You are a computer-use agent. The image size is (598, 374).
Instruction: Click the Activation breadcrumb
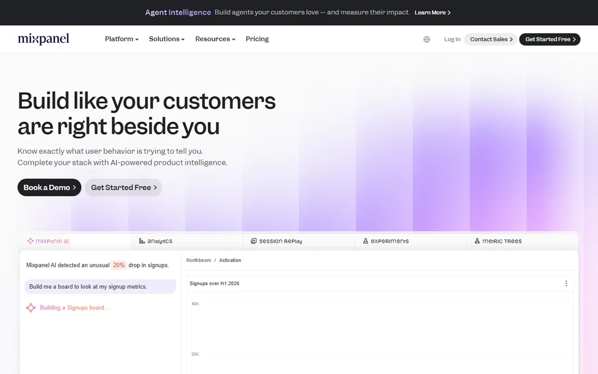pyautogui.click(x=230, y=260)
